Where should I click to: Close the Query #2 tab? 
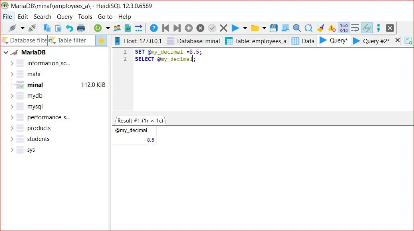(398, 40)
